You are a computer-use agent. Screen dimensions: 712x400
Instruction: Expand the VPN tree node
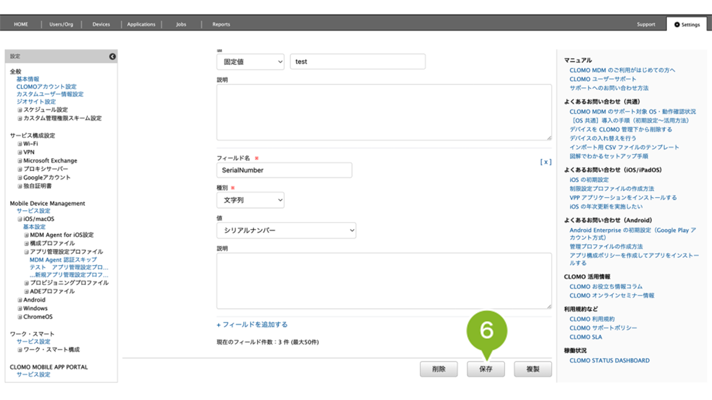coord(20,152)
